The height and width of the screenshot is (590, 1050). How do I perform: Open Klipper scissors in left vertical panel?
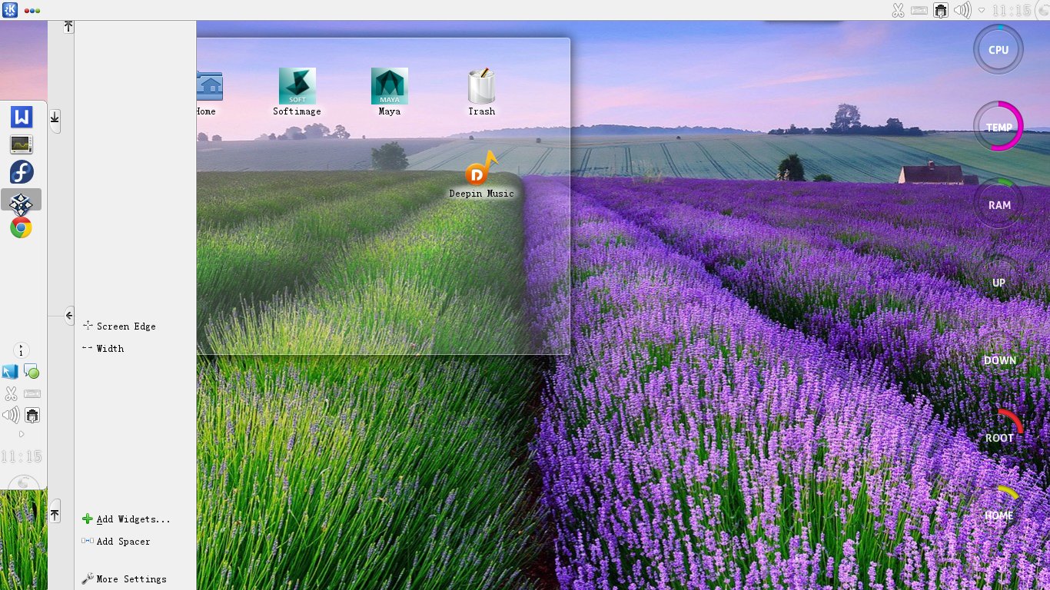(11, 394)
